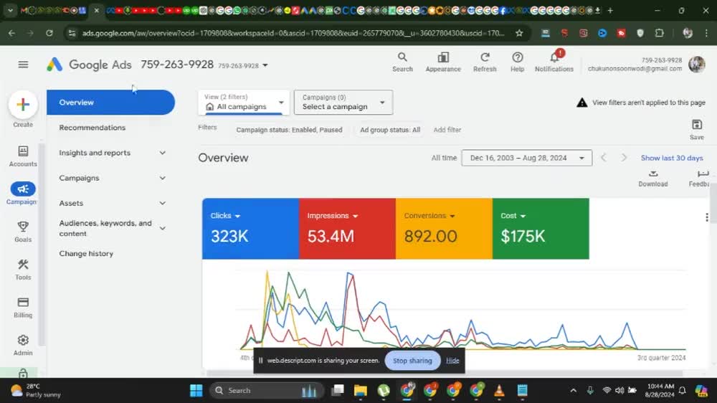The image size is (717, 403).
Task: Open the View All campaigns dropdown
Action: click(x=244, y=103)
